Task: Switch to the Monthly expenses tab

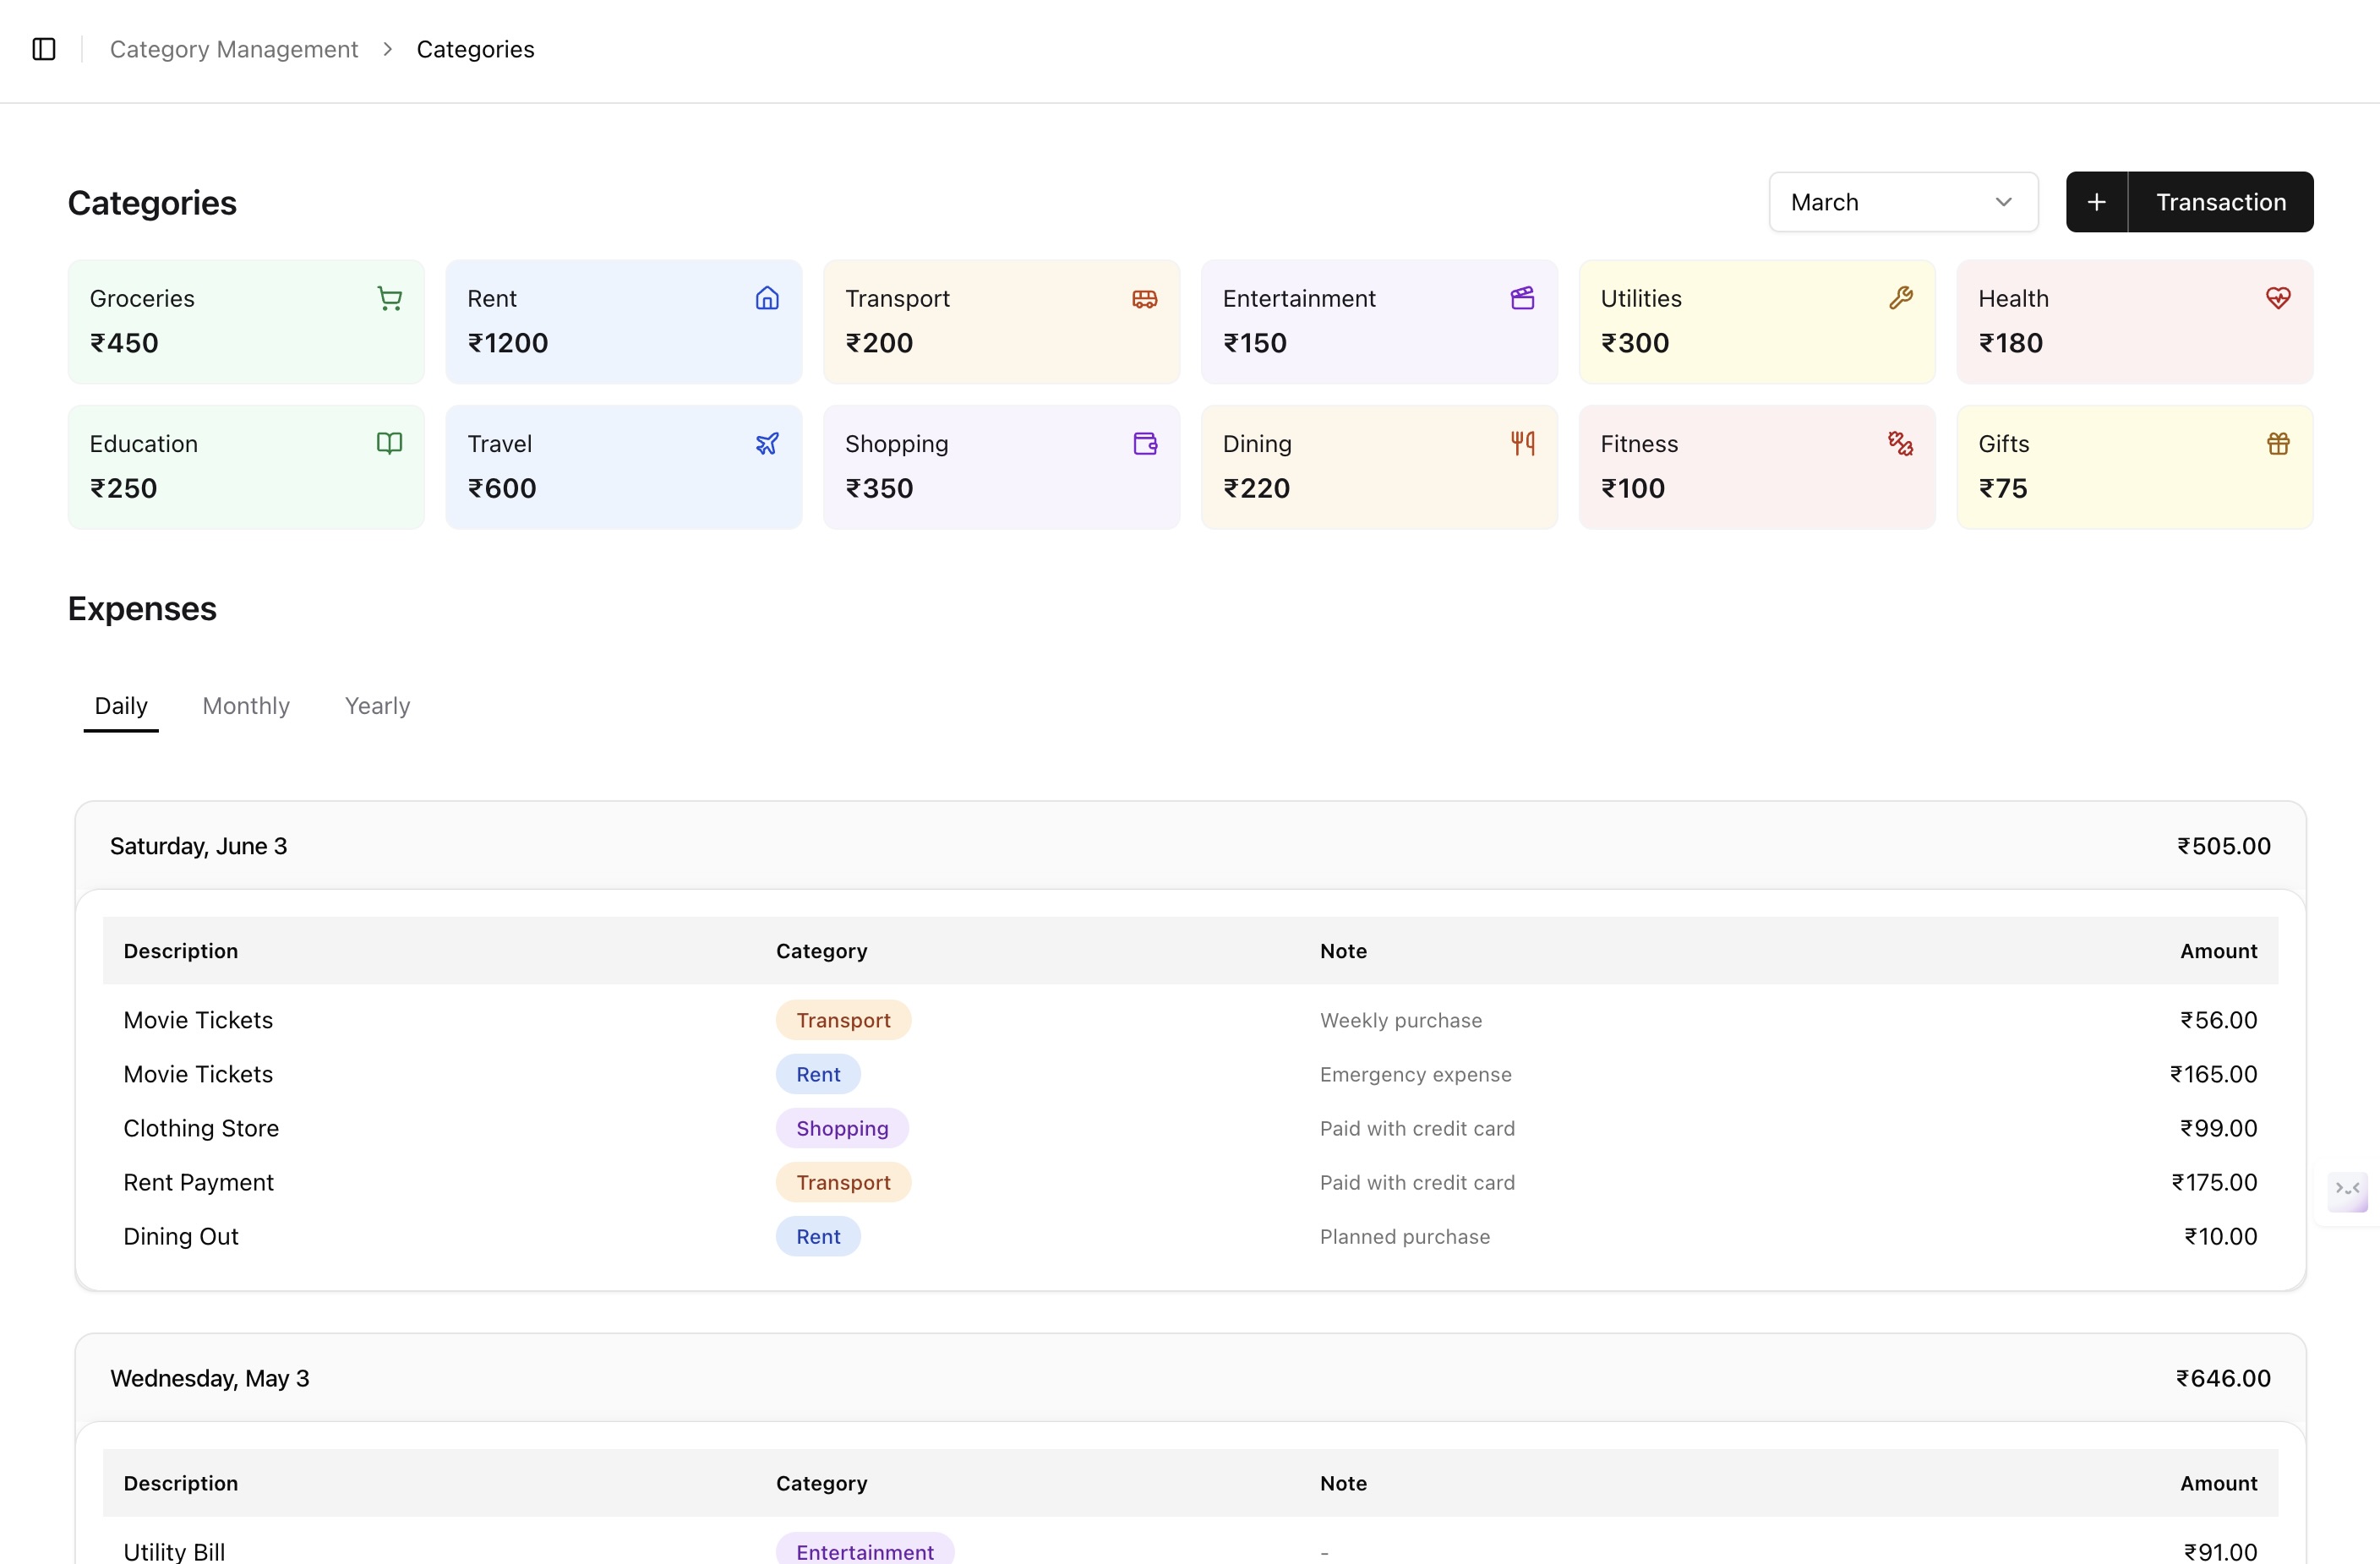Action: pos(245,705)
